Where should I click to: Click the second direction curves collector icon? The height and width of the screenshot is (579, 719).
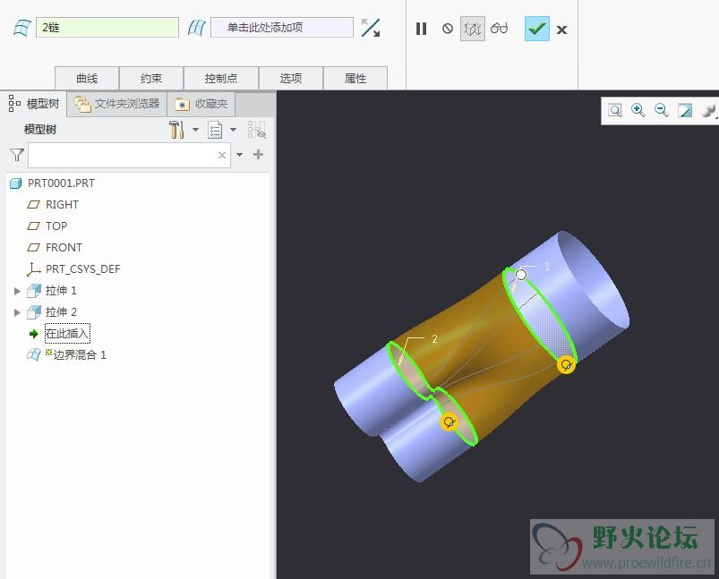(197, 28)
